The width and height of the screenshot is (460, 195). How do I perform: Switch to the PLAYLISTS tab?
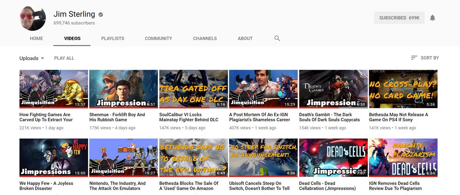(113, 38)
